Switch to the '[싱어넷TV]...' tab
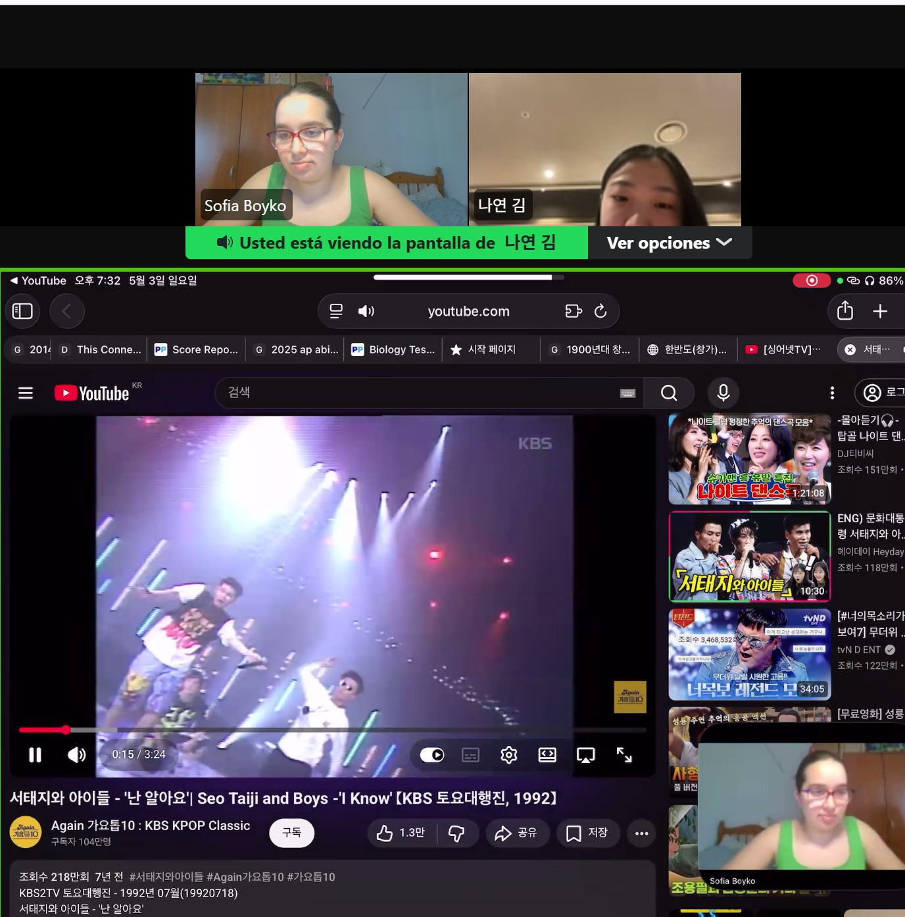This screenshot has width=905, height=917. point(783,349)
